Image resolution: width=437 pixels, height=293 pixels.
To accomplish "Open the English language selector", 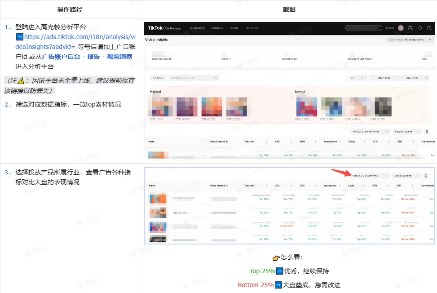I will pyautogui.click(x=390, y=28).
